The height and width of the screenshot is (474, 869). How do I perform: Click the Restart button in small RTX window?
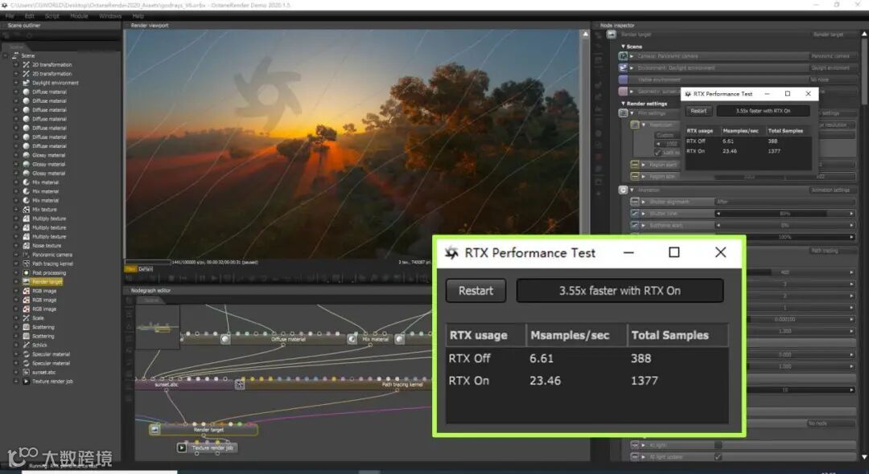click(x=698, y=111)
